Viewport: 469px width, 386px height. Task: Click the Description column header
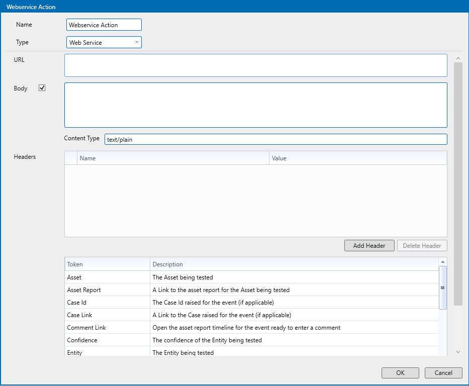pyautogui.click(x=294, y=264)
